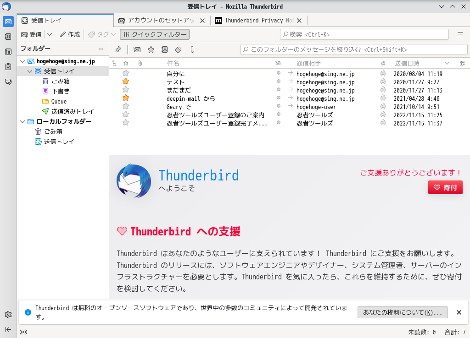Collapse the hogehoge@sing.ne.jp account tree
Screen dimensions: 470x338
[22, 61]
